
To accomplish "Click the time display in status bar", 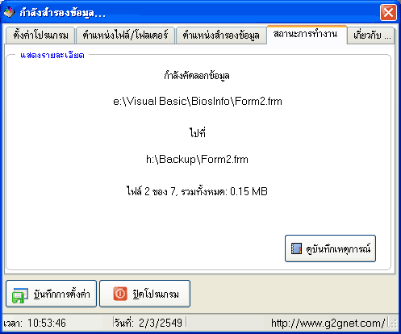I will pyautogui.click(x=35, y=323).
